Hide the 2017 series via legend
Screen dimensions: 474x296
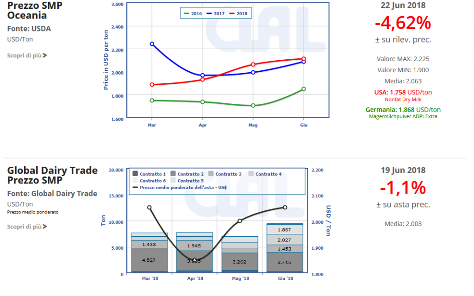(x=215, y=14)
